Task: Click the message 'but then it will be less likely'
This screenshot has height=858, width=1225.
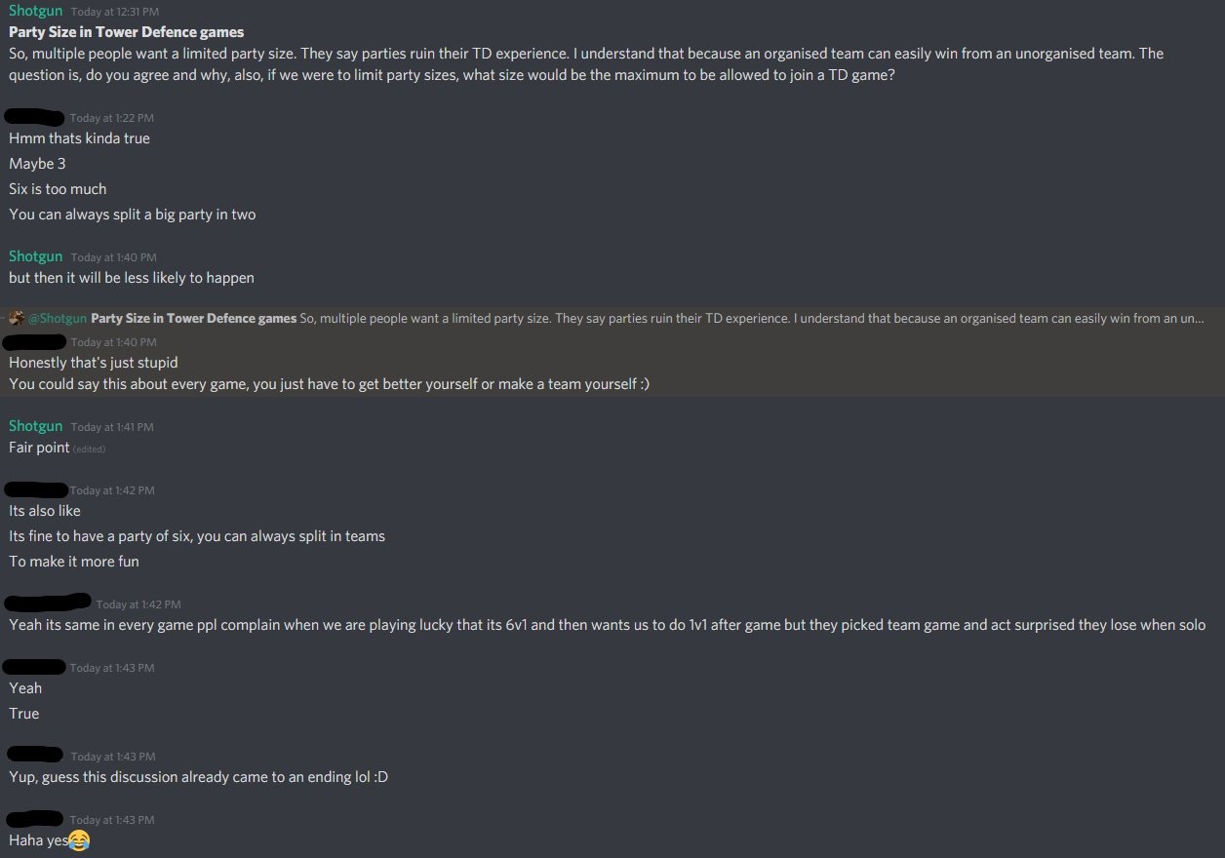Action: pyautogui.click(x=132, y=278)
